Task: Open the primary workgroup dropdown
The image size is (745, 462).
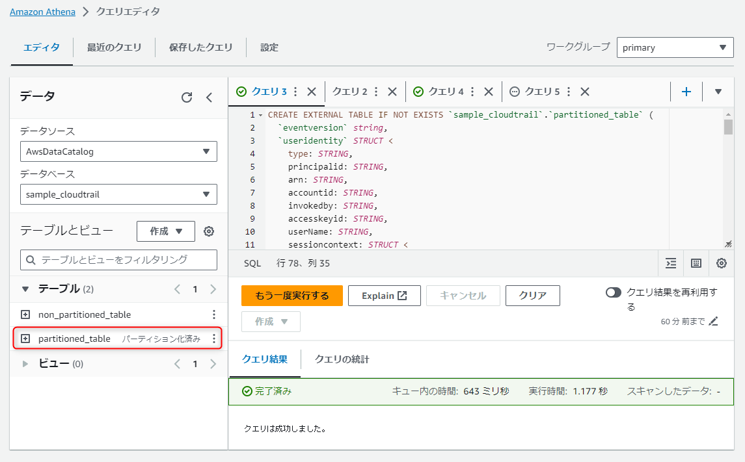Action: point(675,47)
